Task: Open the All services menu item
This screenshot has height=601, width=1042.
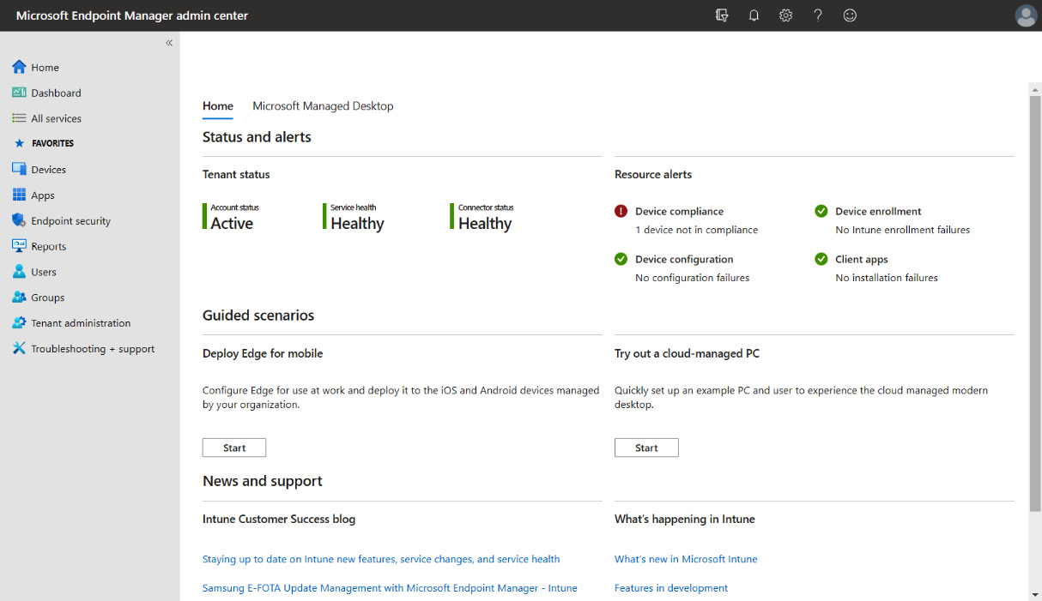Action: (57, 118)
